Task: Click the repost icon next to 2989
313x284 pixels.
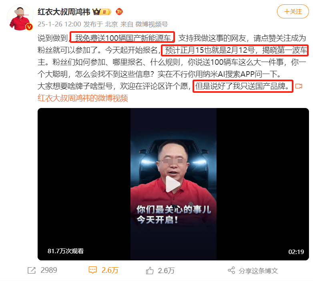Action: (32, 270)
